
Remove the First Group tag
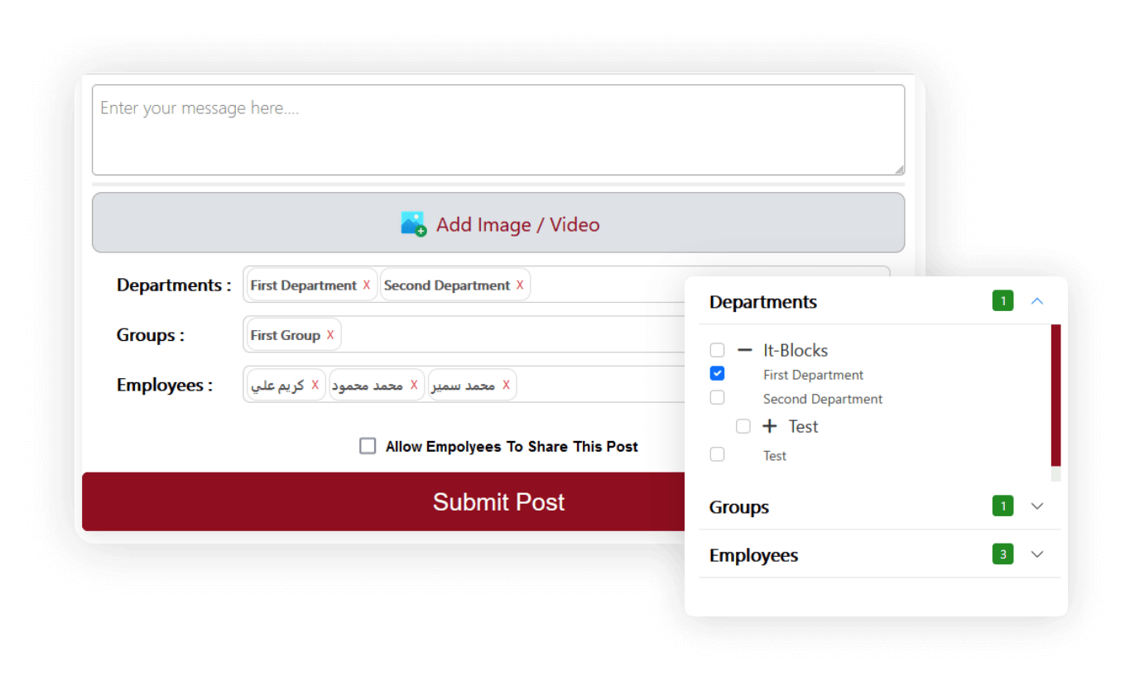330,335
